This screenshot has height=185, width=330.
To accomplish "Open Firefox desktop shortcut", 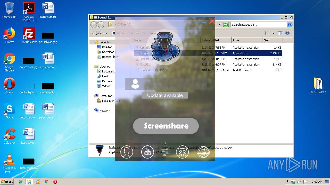I will pos(9,35).
